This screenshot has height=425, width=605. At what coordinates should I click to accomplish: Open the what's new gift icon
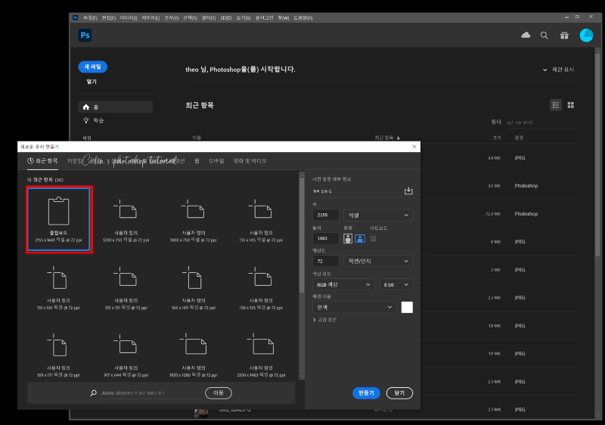coord(564,36)
